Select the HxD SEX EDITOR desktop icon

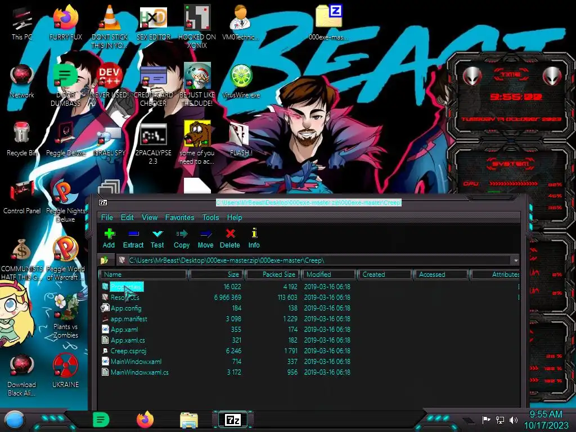click(153, 22)
